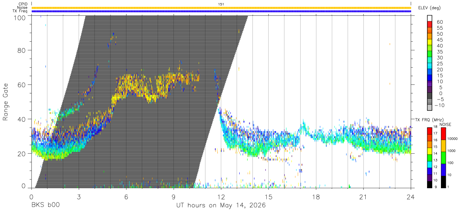Screen dimensions: 462x213
Task: Click the red swatch in NOISE colorbar
Action: [x=443, y=133]
